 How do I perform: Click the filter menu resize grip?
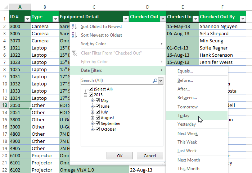point(163,163)
